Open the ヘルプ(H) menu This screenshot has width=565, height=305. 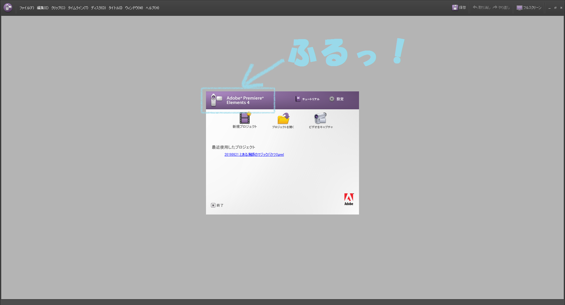pos(152,8)
